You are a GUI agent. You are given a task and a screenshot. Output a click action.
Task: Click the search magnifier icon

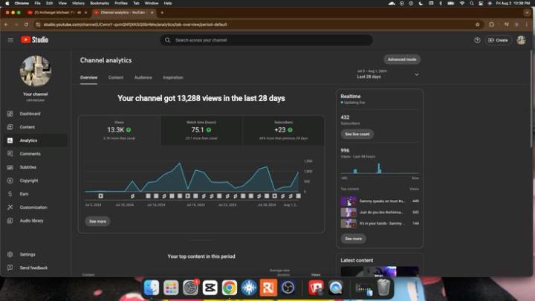pos(167,40)
